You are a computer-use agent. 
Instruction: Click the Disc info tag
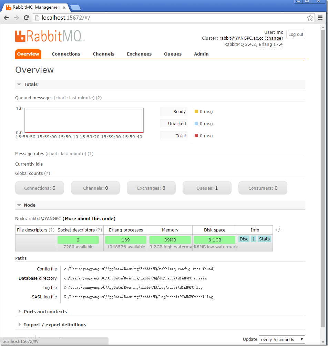tap(244, 239)
